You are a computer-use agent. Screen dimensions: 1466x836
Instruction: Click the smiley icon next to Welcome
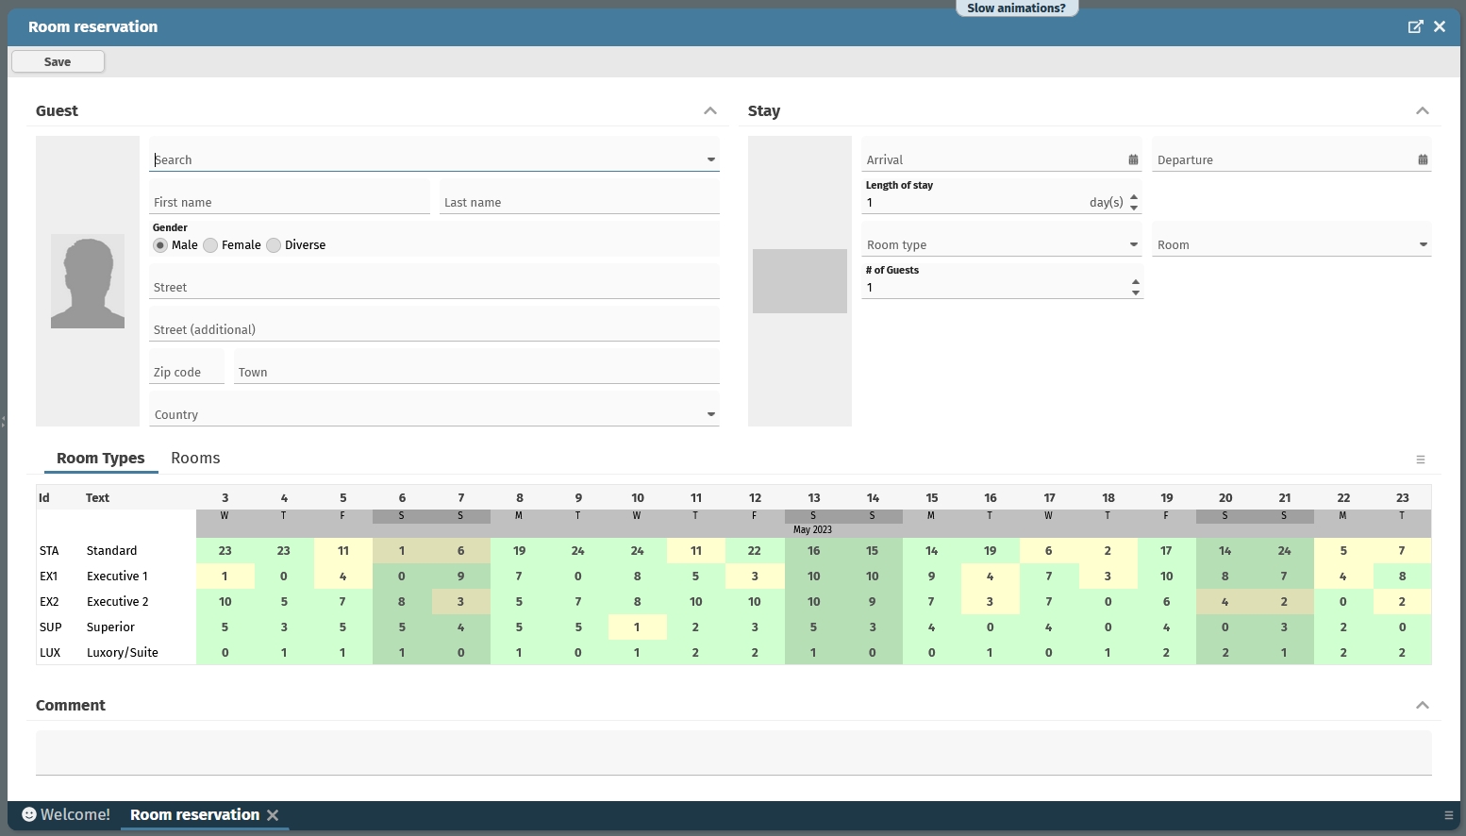click(29, 814)
